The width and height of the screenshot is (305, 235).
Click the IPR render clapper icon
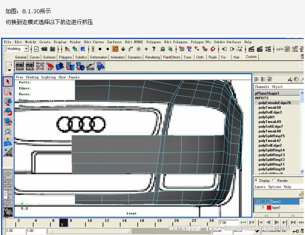click(x=260, y=49)
